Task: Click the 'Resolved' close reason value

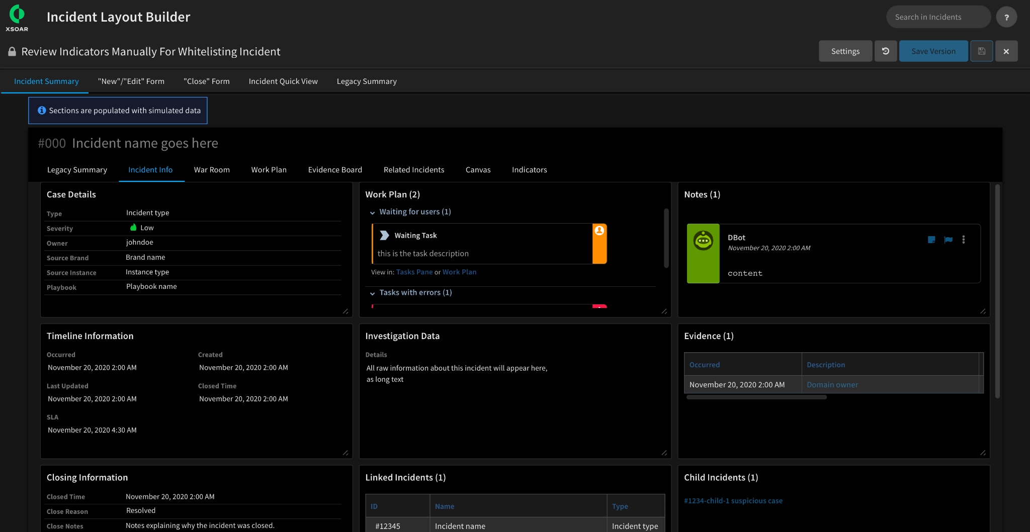Action: [141, 510]
